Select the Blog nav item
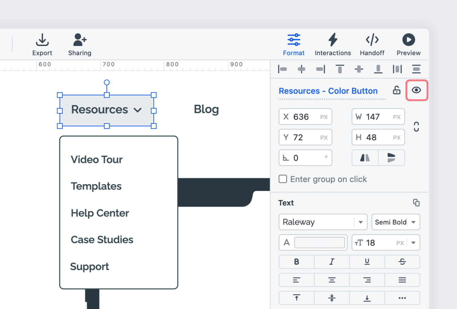This screenshot has height=309, width=457. click(x=206, y=109)
